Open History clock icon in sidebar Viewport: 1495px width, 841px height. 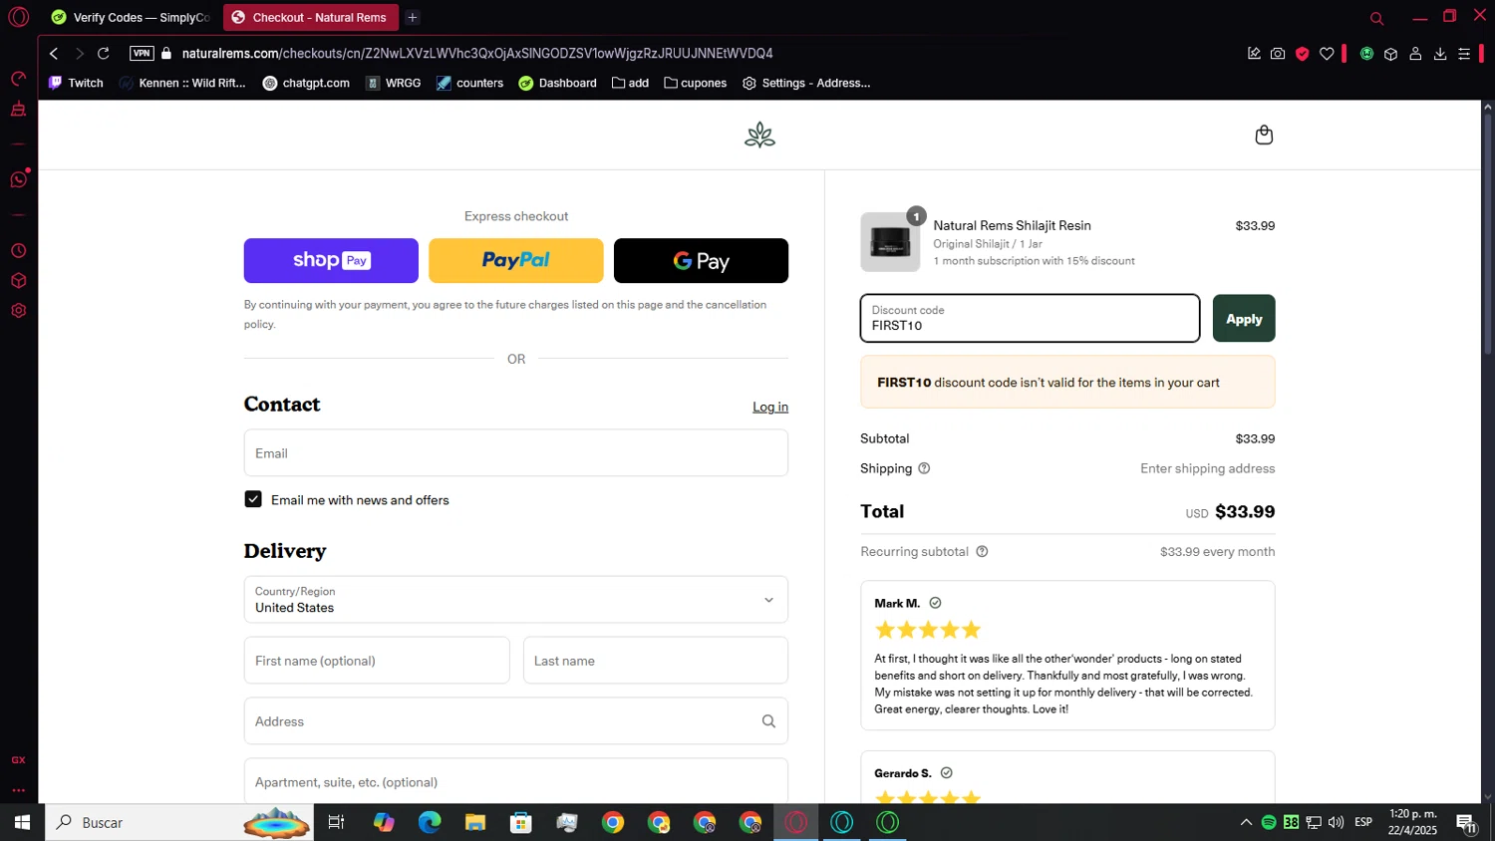point(18,251)
